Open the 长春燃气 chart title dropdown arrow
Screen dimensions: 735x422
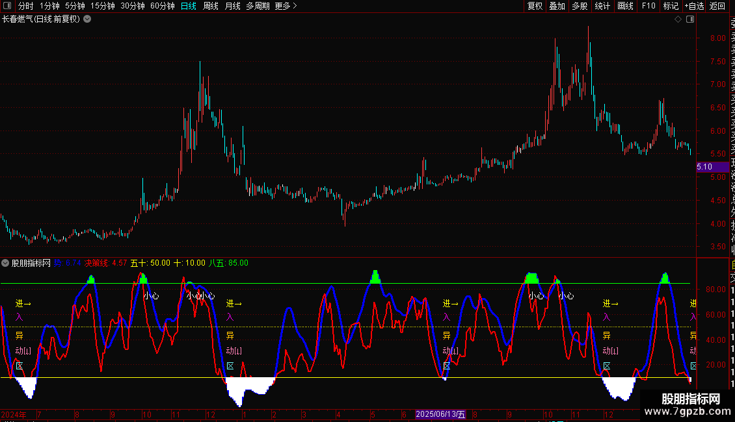pyautogui.click(x=87, y=19)
